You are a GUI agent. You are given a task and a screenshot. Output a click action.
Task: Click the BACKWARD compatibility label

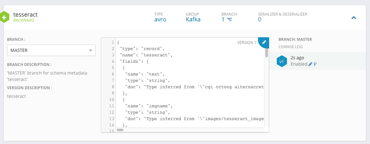point(24,20)
